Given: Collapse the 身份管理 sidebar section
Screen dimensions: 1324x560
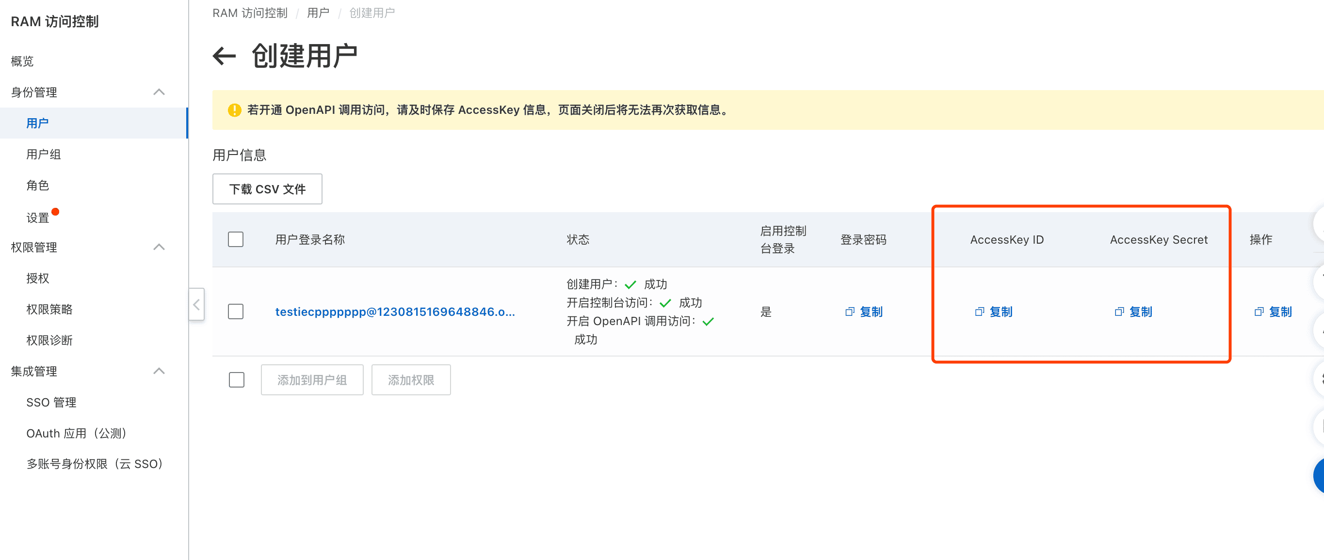Looking at the screenshot, I should point(159,92).
